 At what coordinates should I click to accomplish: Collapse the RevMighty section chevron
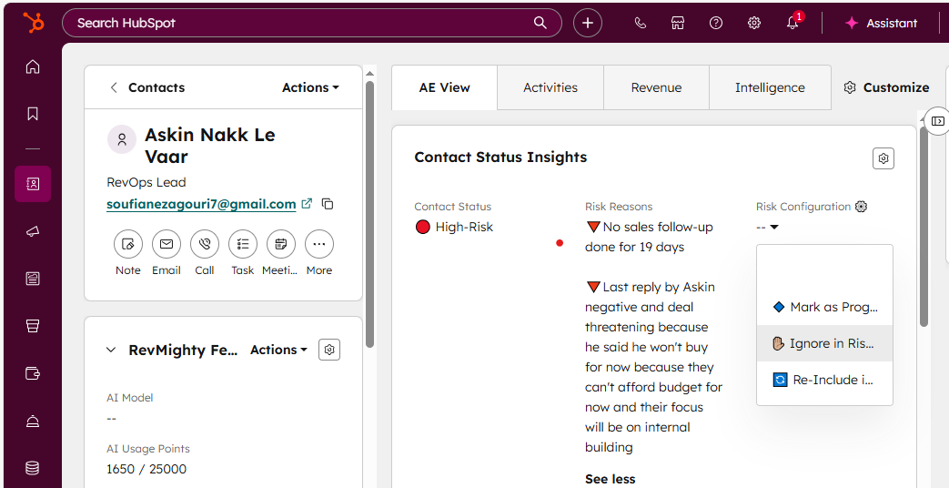[111, 350]
